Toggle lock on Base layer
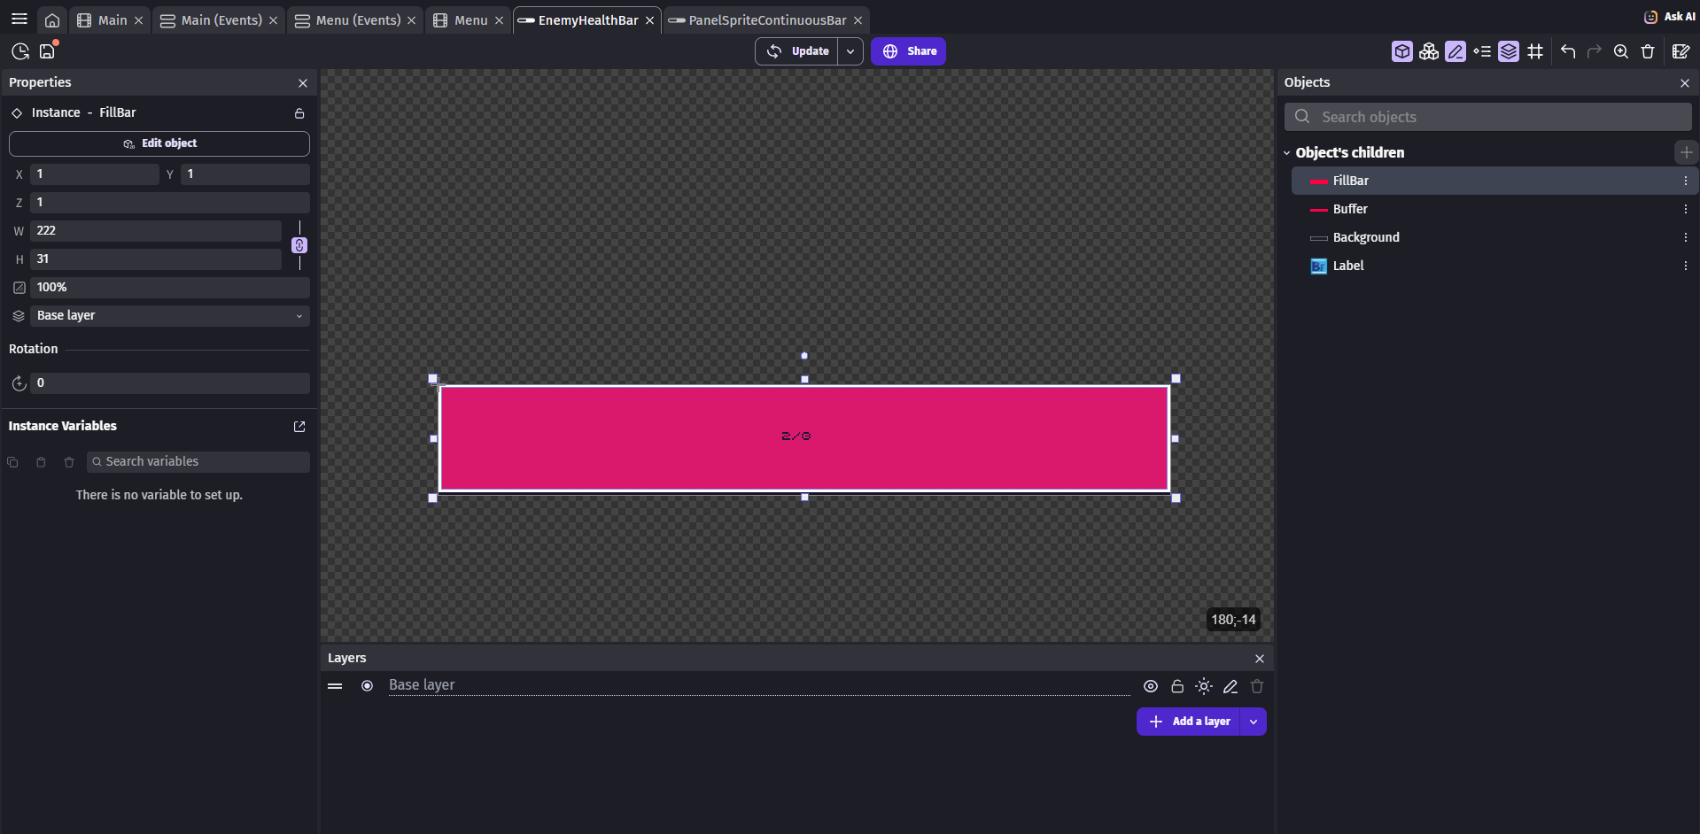The image size is (1700, 834). 1176,686
